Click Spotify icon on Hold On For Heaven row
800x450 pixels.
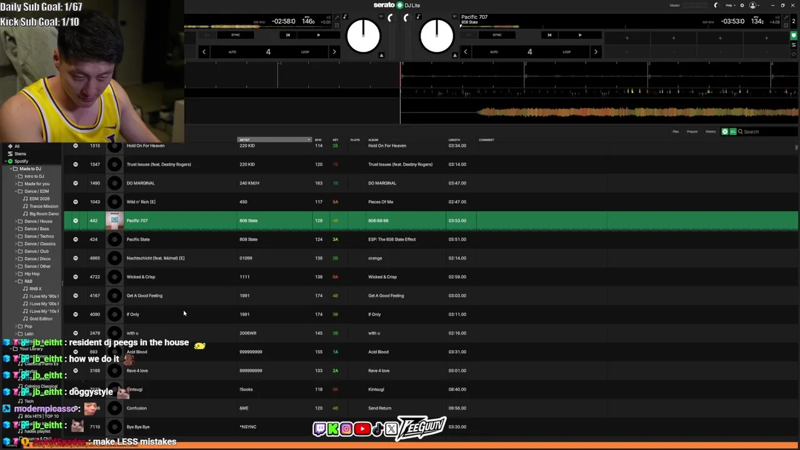76,146
